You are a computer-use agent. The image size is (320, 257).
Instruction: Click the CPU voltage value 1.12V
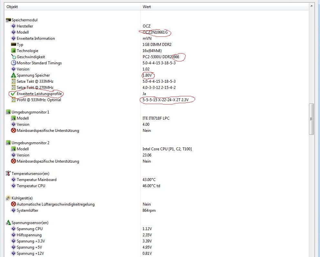tap(147, 229)
